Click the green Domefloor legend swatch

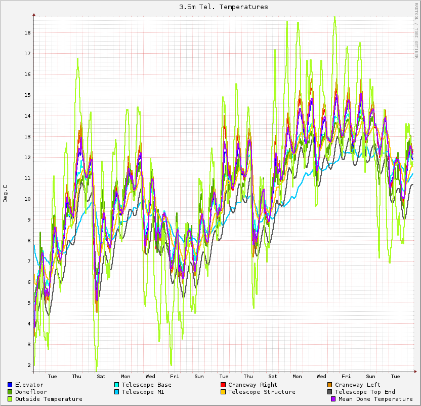point(10,392)
